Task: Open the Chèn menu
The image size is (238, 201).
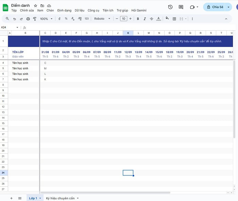Action: pyautogui.click(x=50, y=10)
